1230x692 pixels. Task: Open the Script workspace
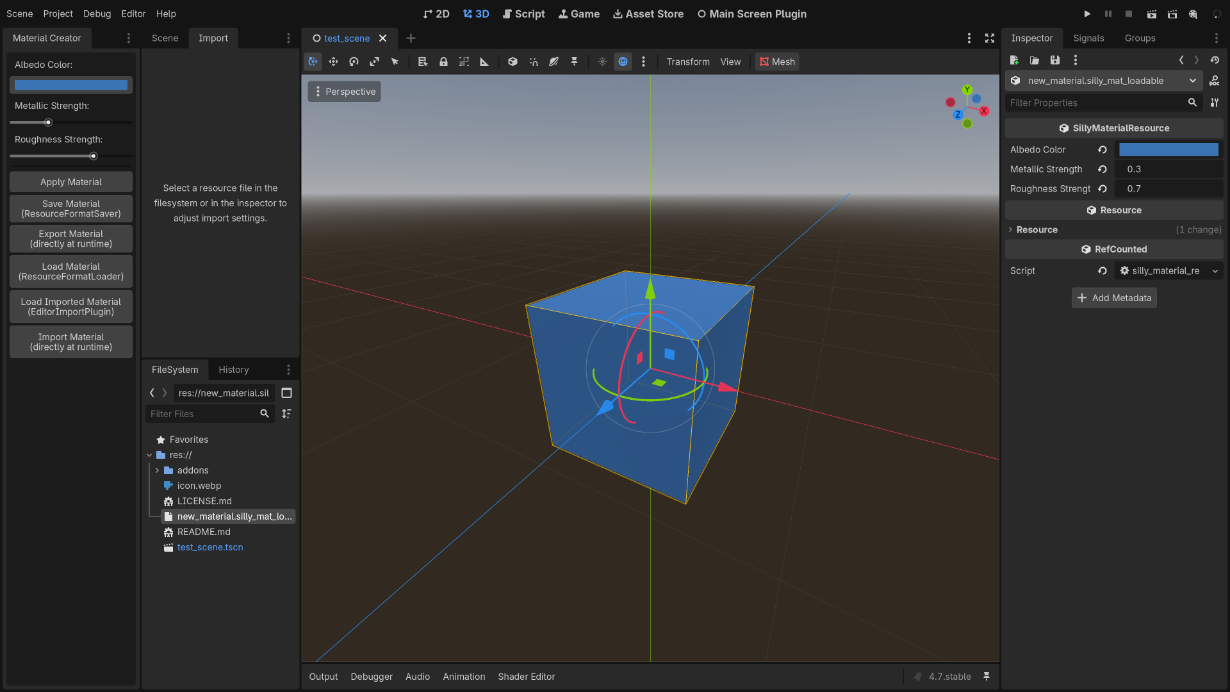(x=523, y=13)
